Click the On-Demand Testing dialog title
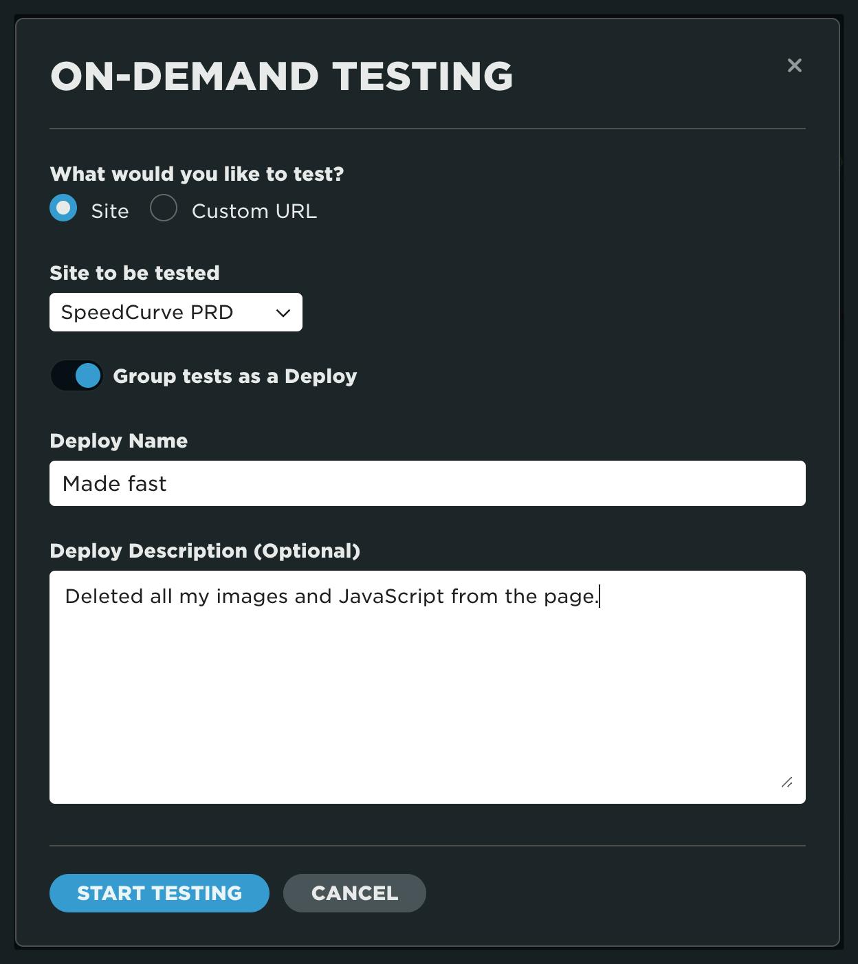This screenshot has width=858, height=964. coord(282,76)
